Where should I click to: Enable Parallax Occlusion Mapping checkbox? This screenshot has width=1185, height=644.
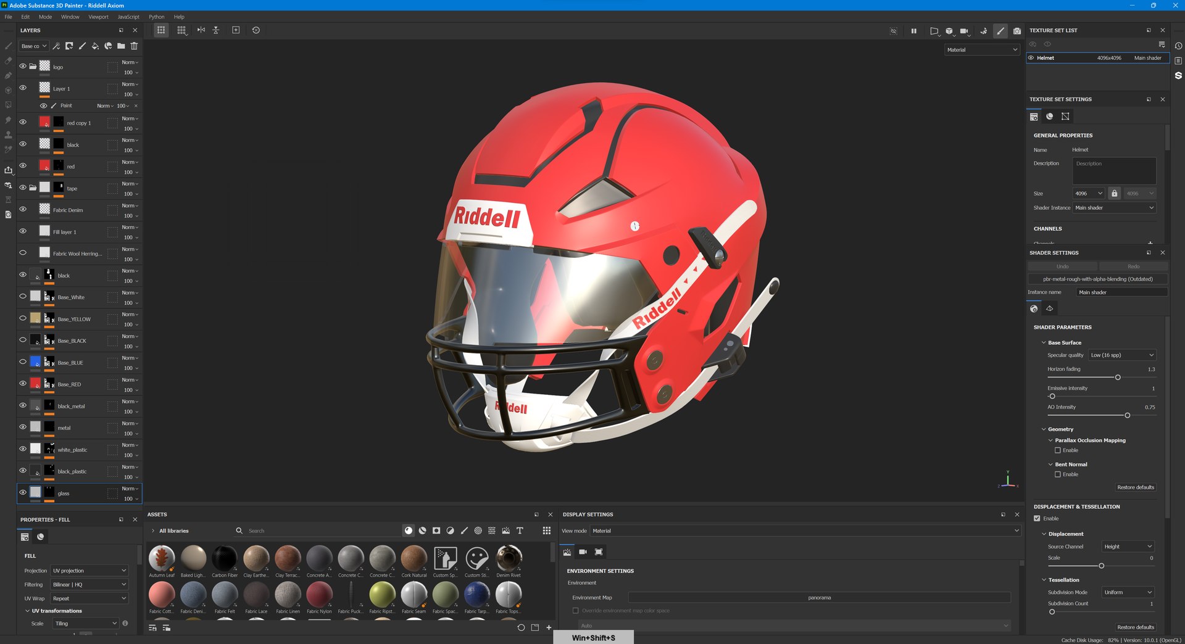point(1058,450)
